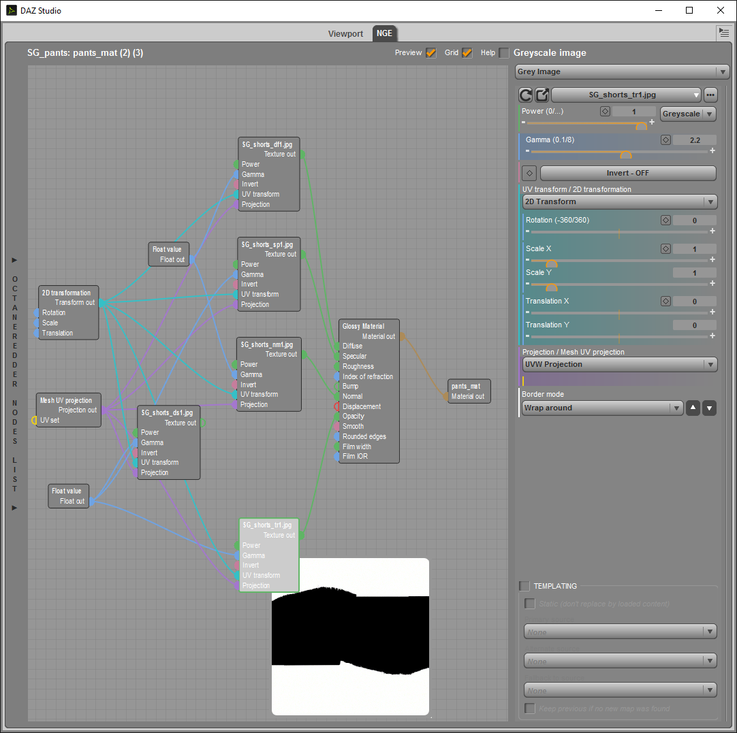Click the Rotation keyframe diamond icon
737x733 pixels.
pyautogui.click(x=665, y=221)
